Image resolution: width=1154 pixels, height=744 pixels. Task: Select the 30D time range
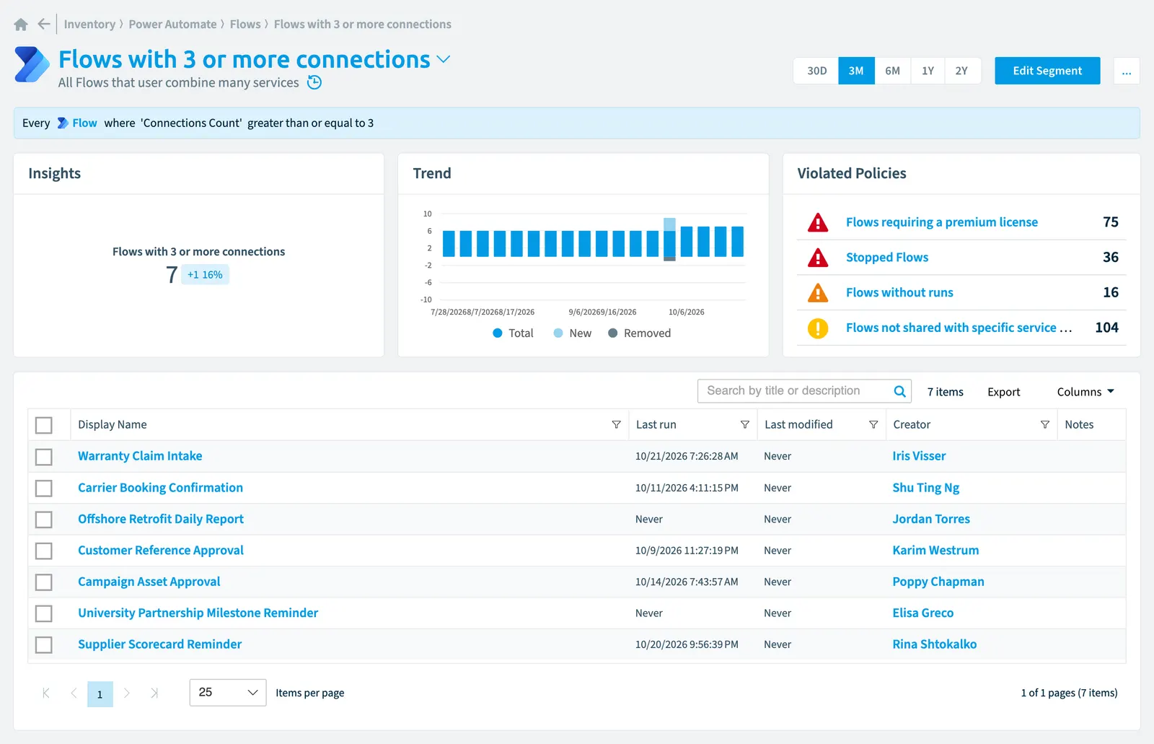pyautogui.click(x=816, y=71)
